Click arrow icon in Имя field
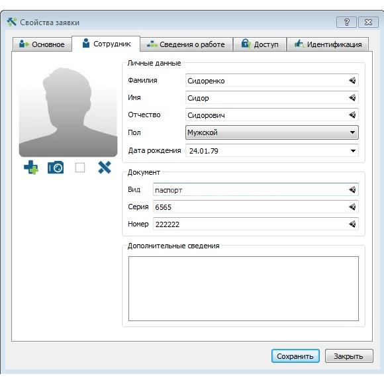384x384 pixels. 352,98
